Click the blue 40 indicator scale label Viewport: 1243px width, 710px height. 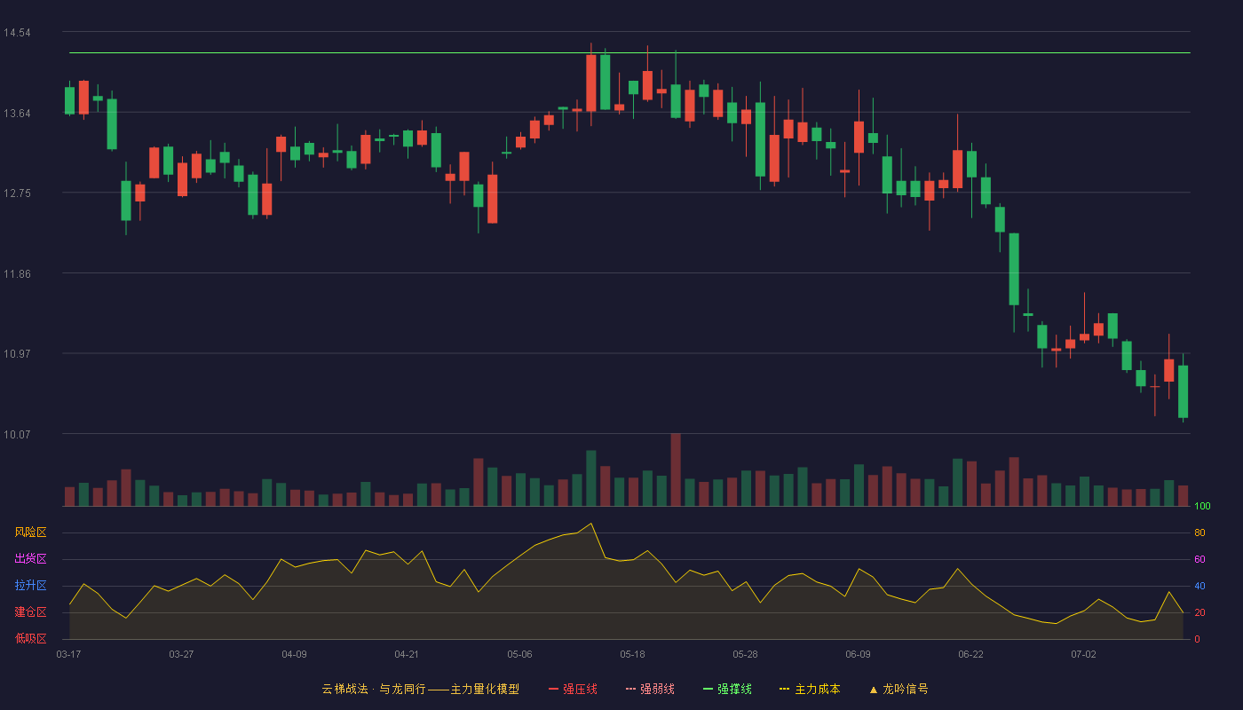pyautogui.click(x=1199, y=586)
